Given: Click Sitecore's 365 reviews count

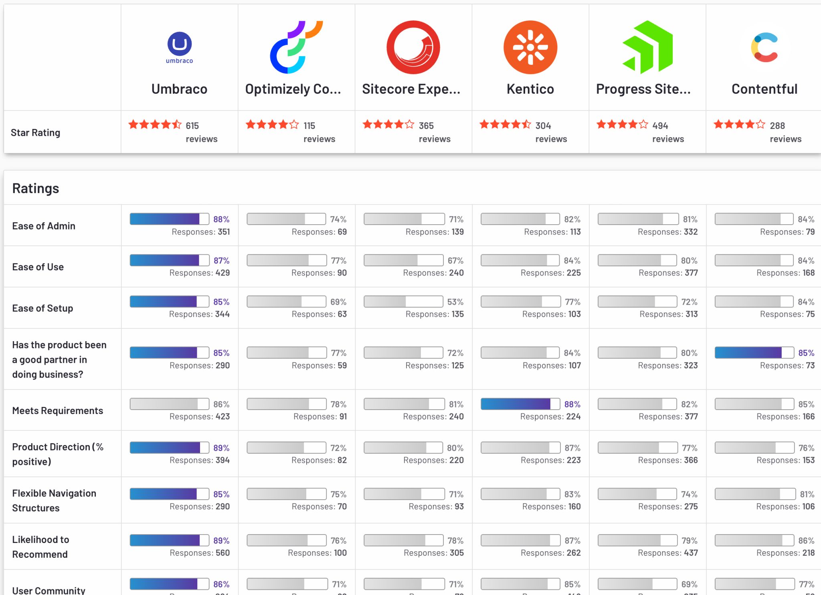Looking at the screenshot, I should [435, 132].
